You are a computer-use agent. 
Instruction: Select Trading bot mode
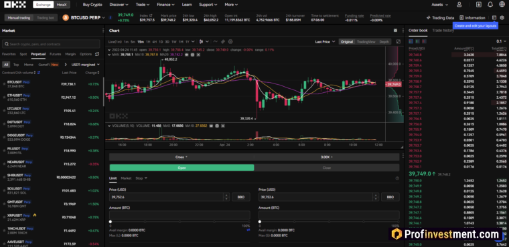(45, 18)
